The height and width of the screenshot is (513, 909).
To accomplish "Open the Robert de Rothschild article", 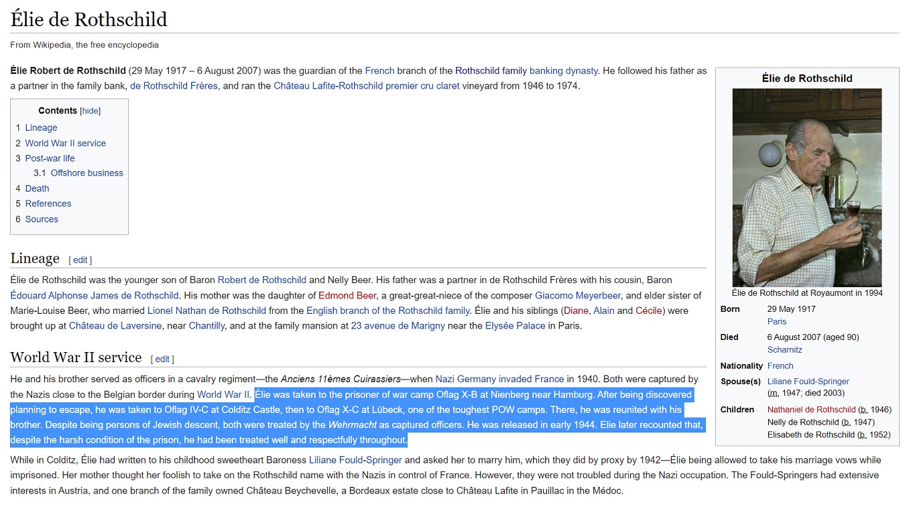I will click(x=262, y=280).
